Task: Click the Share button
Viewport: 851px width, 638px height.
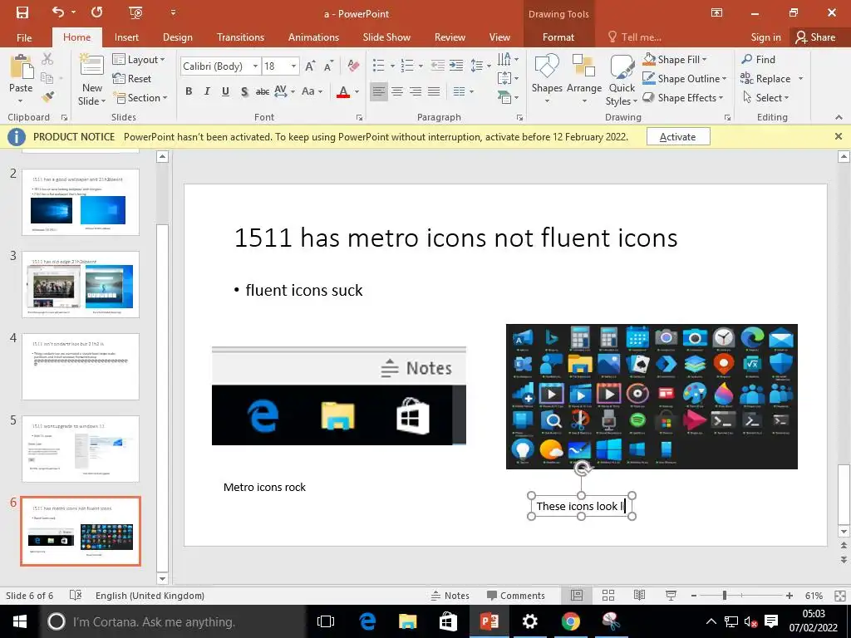Action: [815, 37]
